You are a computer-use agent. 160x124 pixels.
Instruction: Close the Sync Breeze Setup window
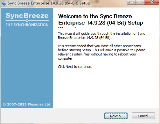point(152,2)
